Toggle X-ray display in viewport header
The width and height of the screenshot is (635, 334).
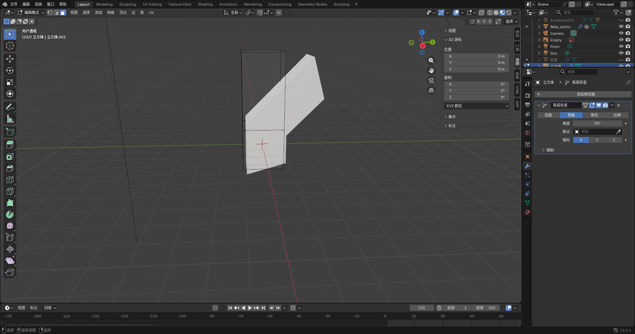[482, 13]
